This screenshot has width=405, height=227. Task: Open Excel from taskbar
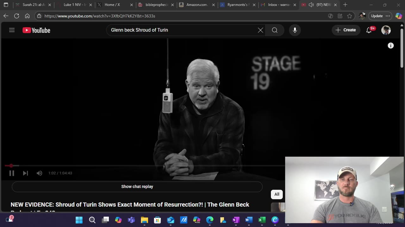tap(262, 220)
